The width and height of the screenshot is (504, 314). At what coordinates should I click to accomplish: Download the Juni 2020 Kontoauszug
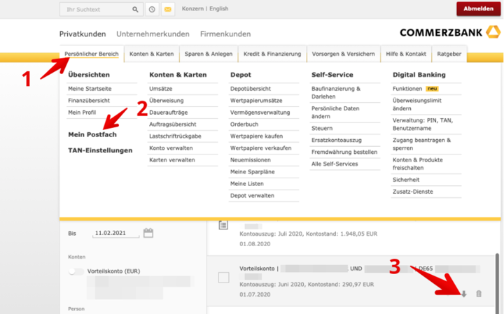[x=464, y=294]
